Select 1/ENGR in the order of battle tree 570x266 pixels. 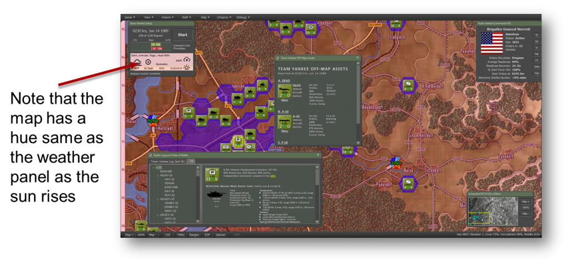[x=169, y=183]
